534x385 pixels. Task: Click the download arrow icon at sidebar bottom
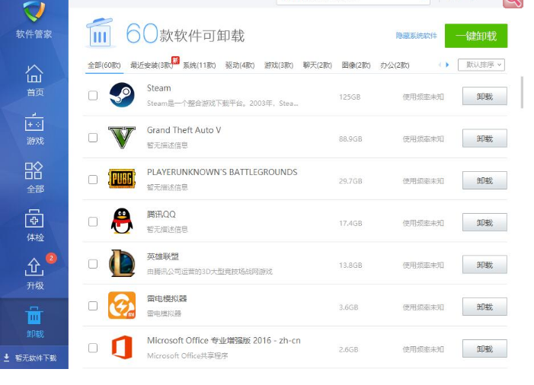pos(6,358)
